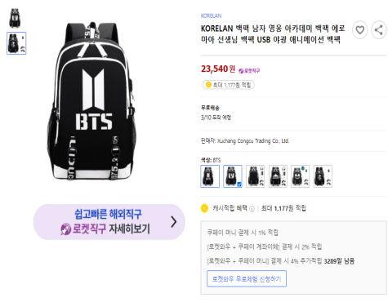Click 로켓와우 무료체험 신청하기 button

point(247,279)
